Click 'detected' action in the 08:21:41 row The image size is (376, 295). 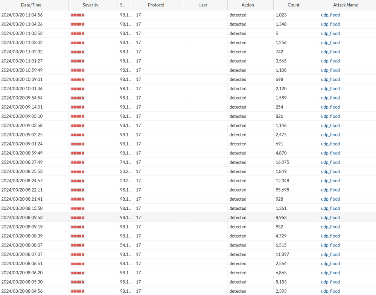tap(237, 199)
